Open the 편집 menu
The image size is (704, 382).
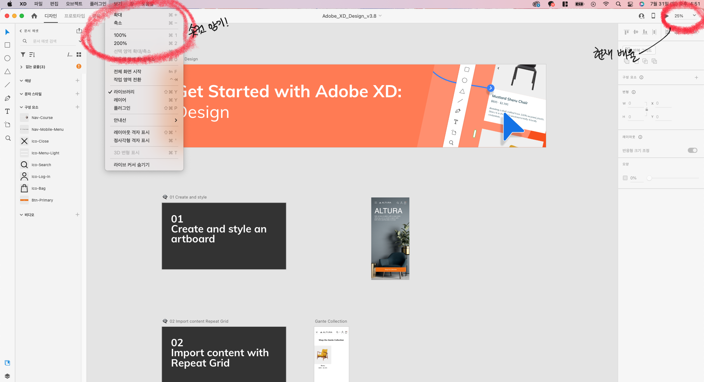click(54, 4)
